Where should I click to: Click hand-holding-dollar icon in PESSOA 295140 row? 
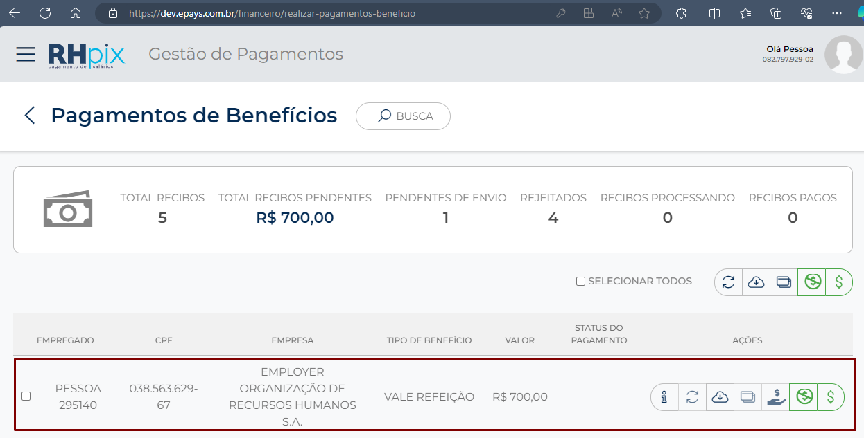pyautogui.click(x=775, y=397)
